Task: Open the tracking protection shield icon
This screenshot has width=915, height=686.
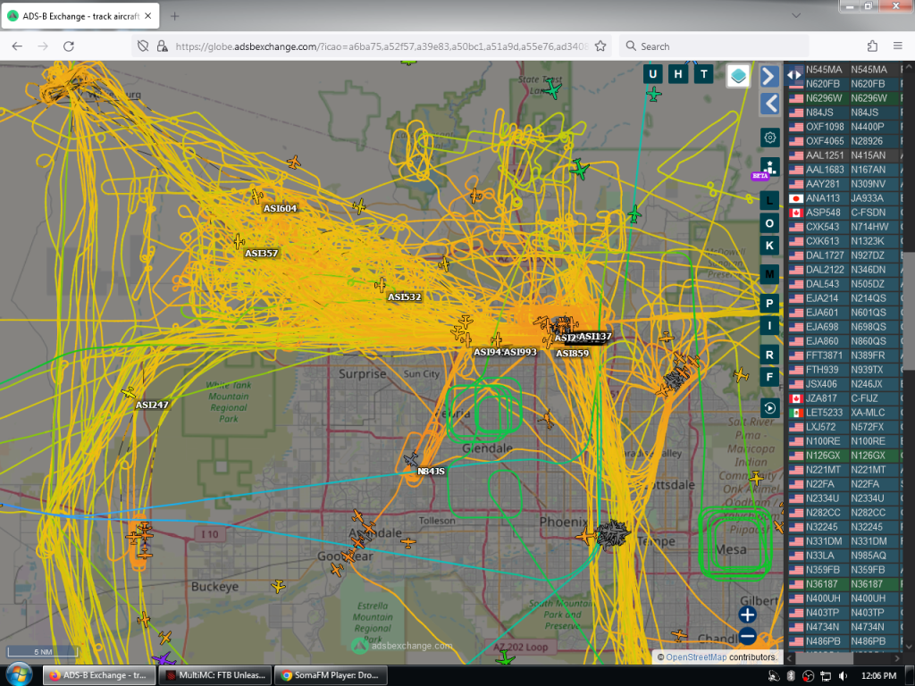Action: click(143, 46)
